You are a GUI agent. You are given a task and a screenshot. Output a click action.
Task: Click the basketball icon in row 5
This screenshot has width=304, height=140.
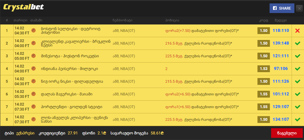pyautogui.click(x=34, y=81)
